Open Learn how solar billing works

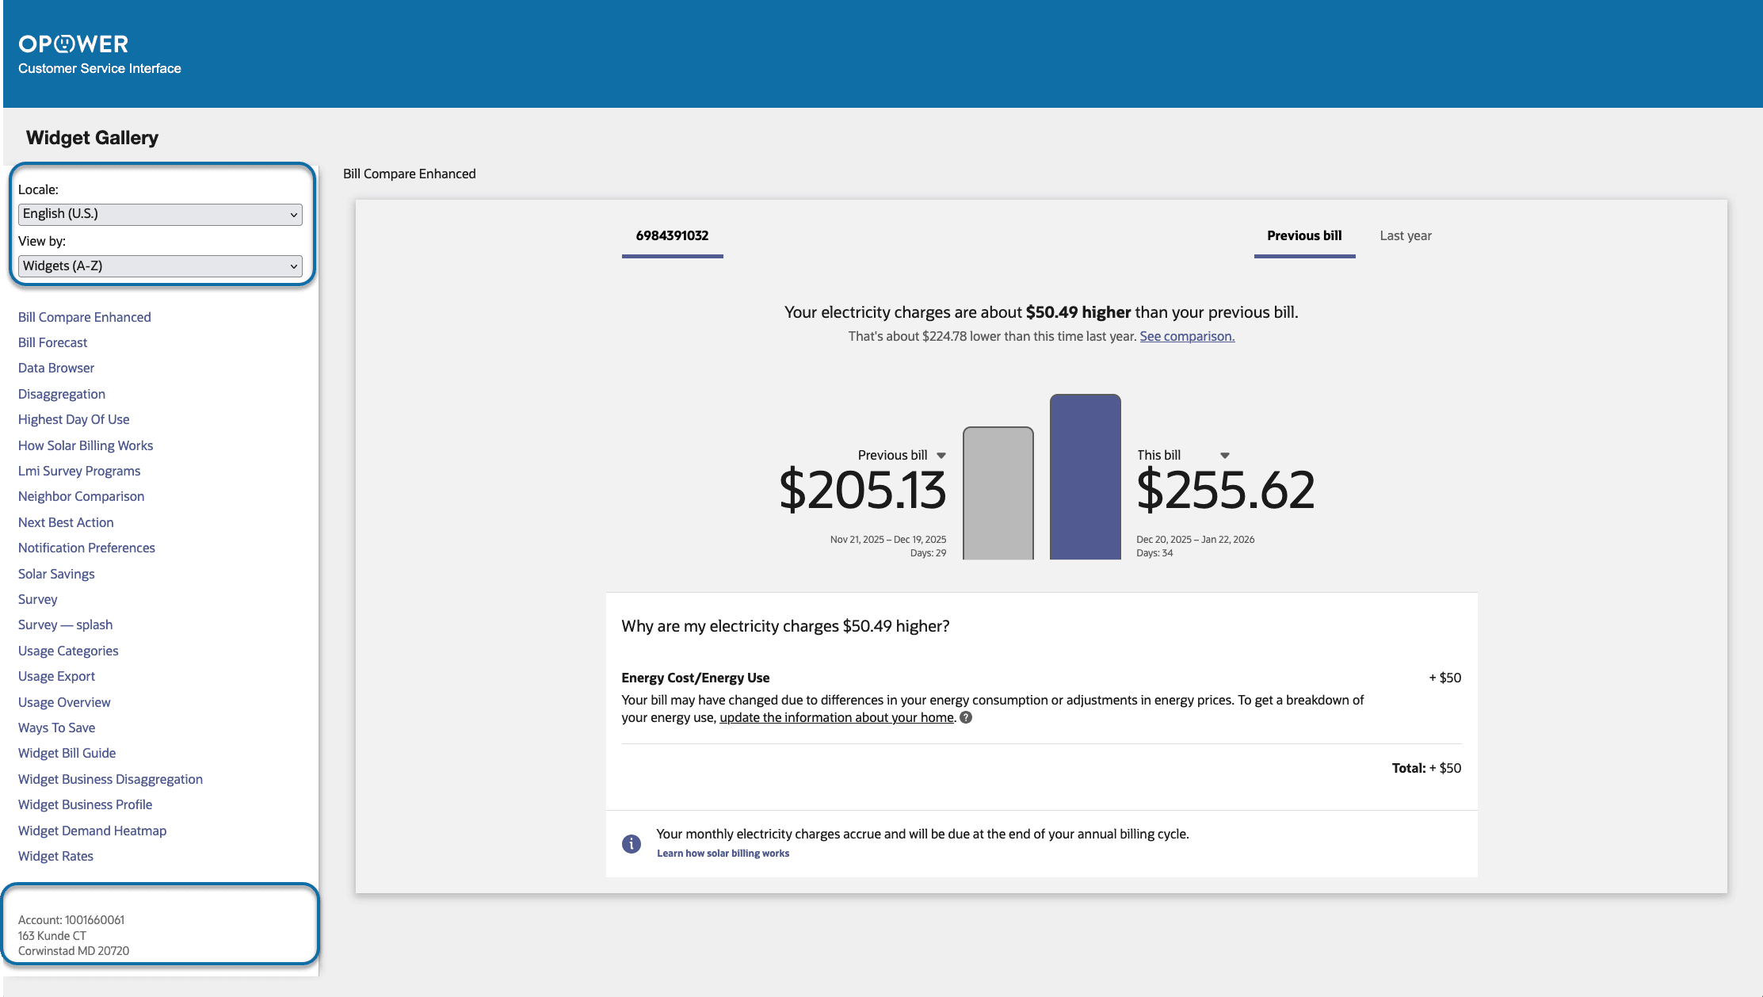tap(723, 854)
